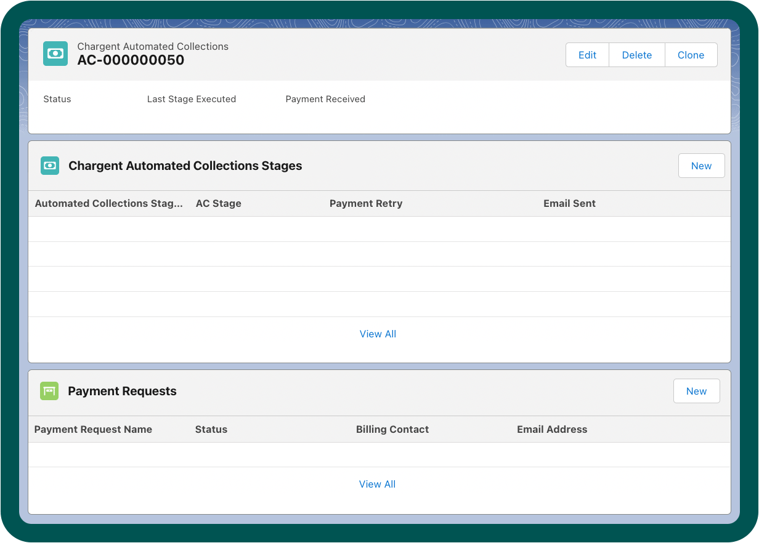Open View All for Collections Stages

point(378,334)
